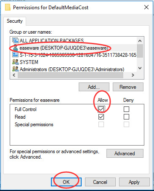Click the S-1-15-3 SID entry icon
The image size is (154, 191).
tap(15, 55)
